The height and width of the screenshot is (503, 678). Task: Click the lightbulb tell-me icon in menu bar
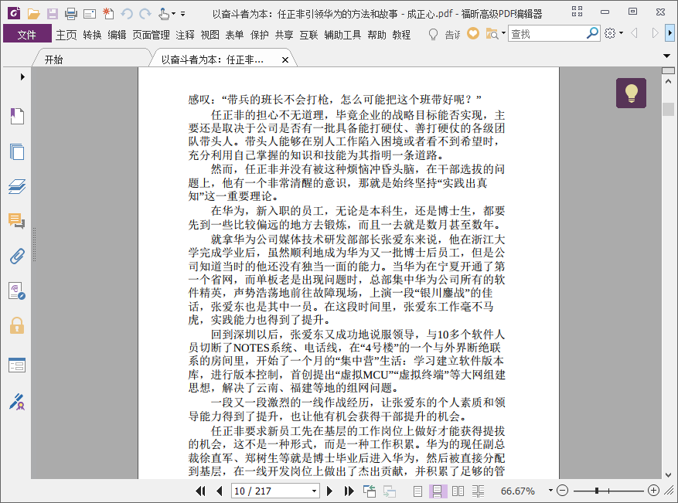pos(433,34)
